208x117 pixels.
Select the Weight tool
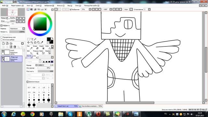[42, 47]
